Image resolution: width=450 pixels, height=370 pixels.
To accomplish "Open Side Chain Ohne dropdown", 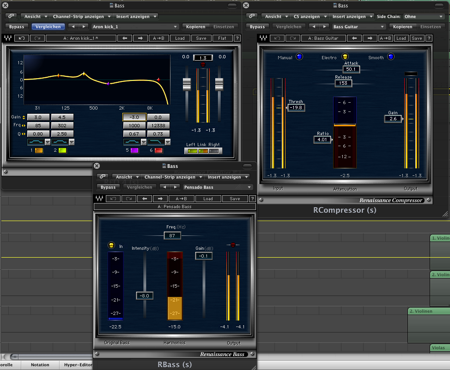I will (x=424, y=16).
